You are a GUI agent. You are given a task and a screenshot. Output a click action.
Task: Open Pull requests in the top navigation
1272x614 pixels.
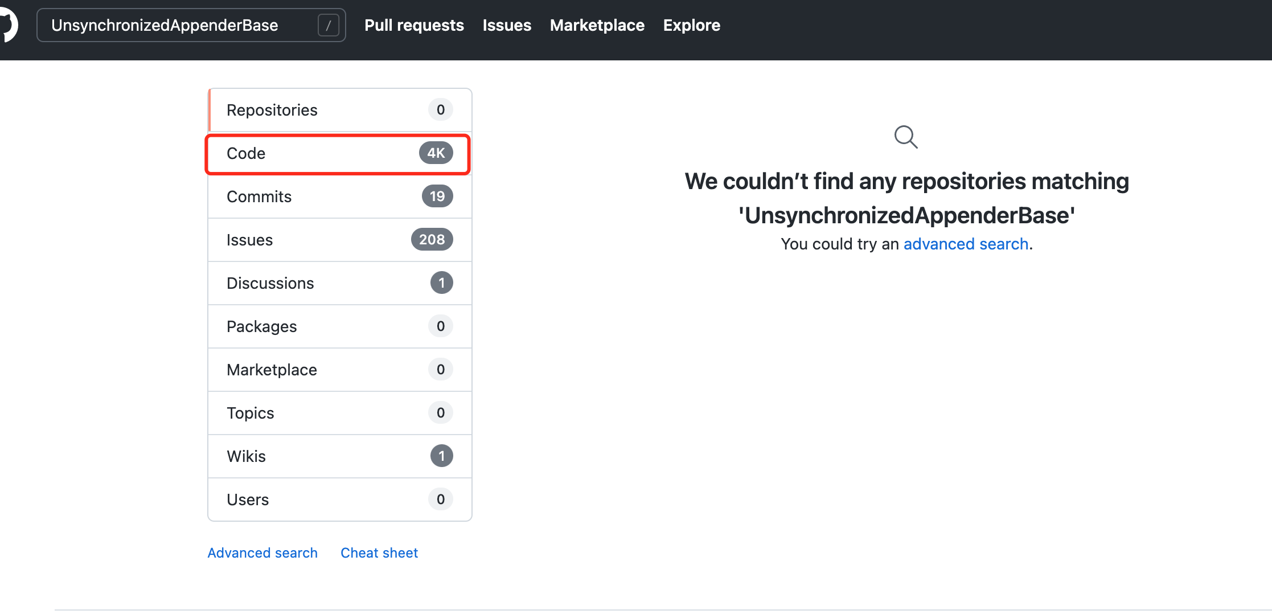click(x=414, y=25)
